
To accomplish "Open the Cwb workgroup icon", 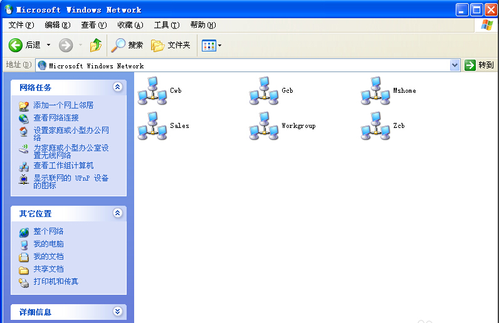I will pos(152,91).
